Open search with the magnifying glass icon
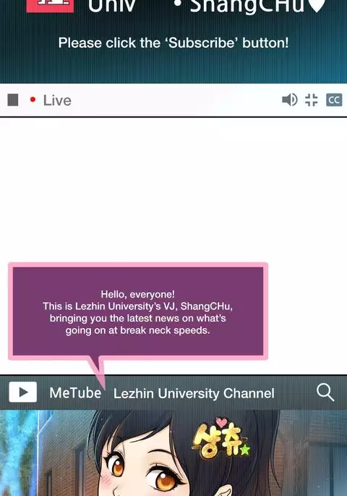This screenshot has height=496, width=347. pyautogui.click(x=325, y=392)
